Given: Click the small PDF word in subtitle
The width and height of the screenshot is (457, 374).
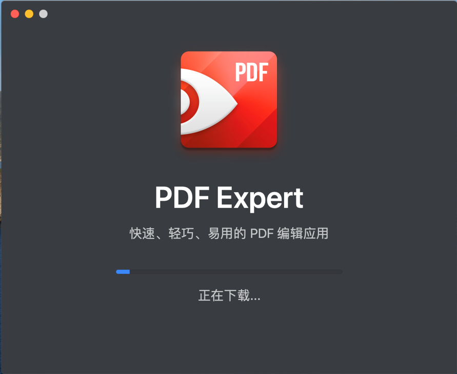Looking at the screenshot, I should pos(262,234).
